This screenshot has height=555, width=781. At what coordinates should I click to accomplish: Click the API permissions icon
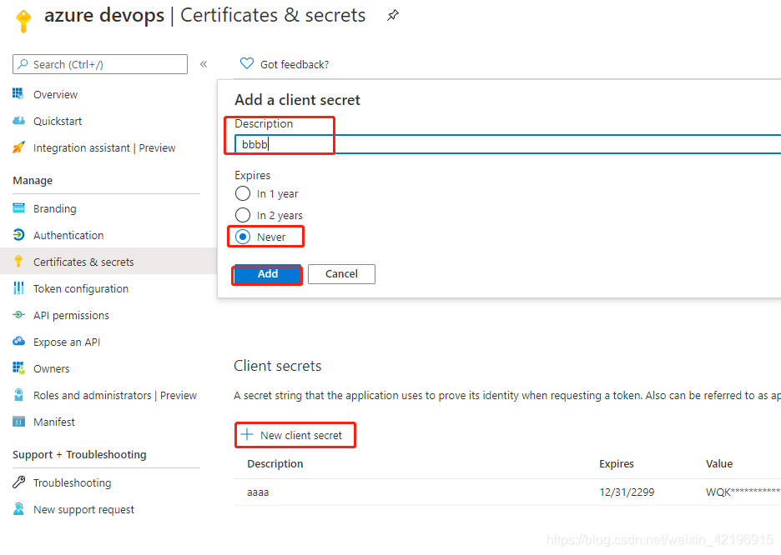pos(18,315)
